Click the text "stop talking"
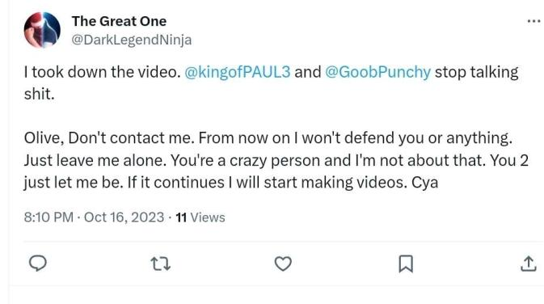Viewport: 544px width, 304px height. (x=477, y=72)
